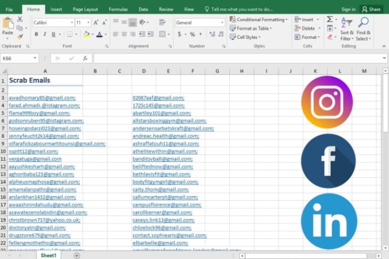
Task: Click Merge & Center icon
Action: point(162,34)
